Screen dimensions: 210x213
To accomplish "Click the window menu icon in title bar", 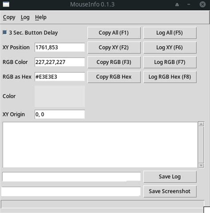I will click(x=6, y=4).
